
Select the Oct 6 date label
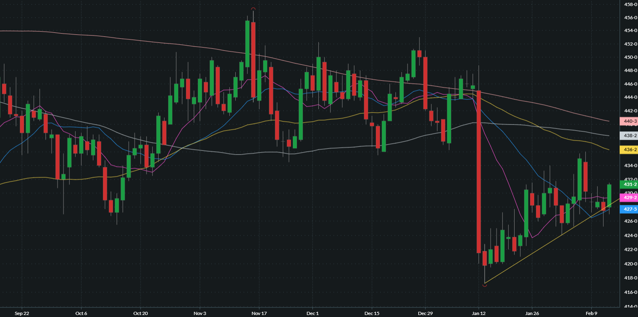[81, 313]
